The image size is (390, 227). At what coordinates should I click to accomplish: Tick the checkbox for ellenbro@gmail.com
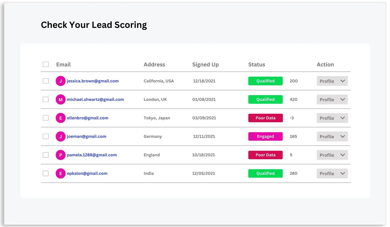point(46,118)
